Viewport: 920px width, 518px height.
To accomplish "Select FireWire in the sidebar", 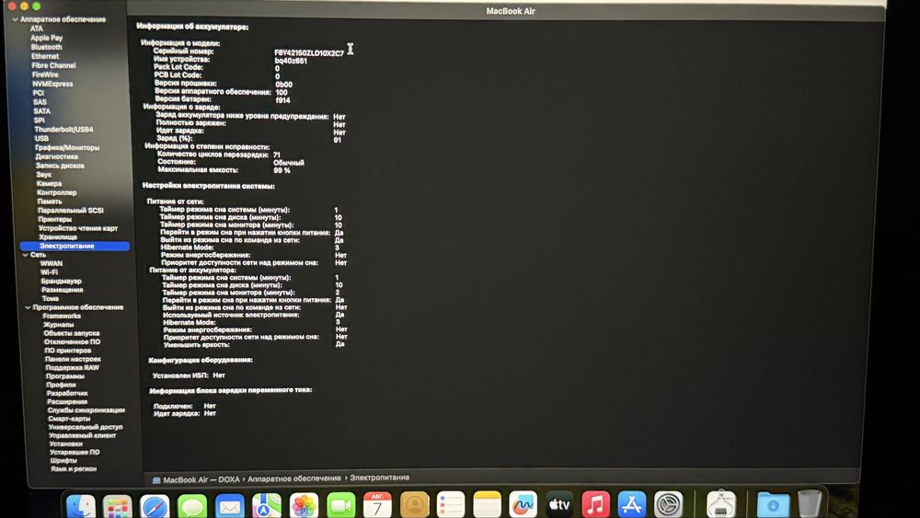I will point(45,75).
